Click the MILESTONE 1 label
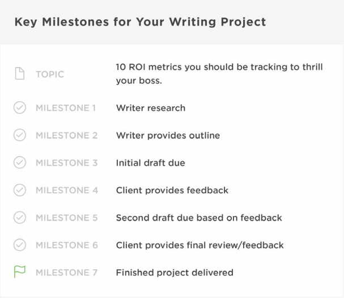This screenshot has height=298, width=344. click(66, 108)
